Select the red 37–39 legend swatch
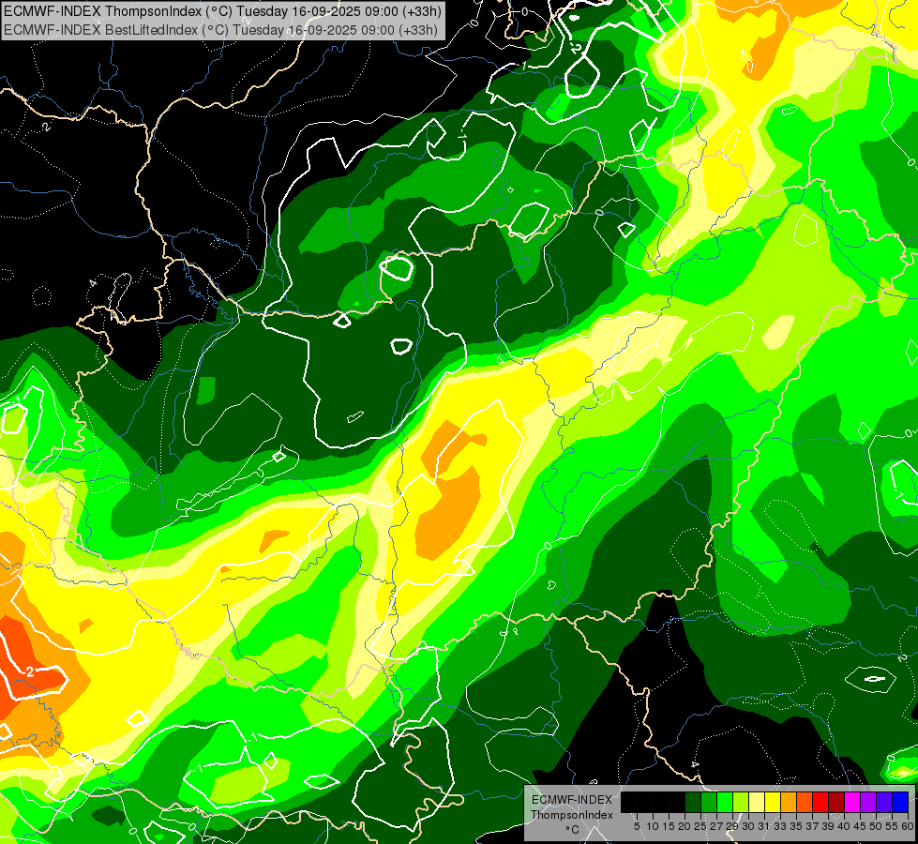The image size is (918, 844). (x=820, y=802)
